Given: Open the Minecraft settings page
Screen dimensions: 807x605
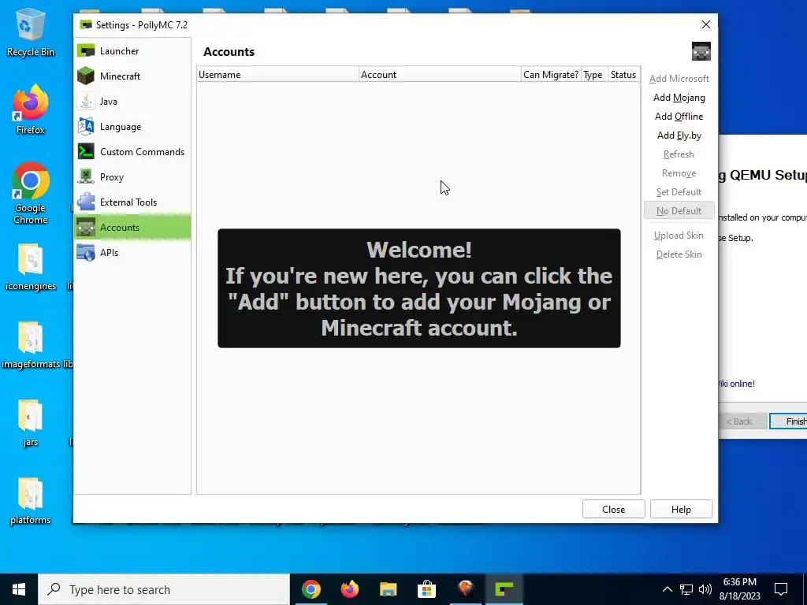Looking at the screenshot, I should pos(132,76).
